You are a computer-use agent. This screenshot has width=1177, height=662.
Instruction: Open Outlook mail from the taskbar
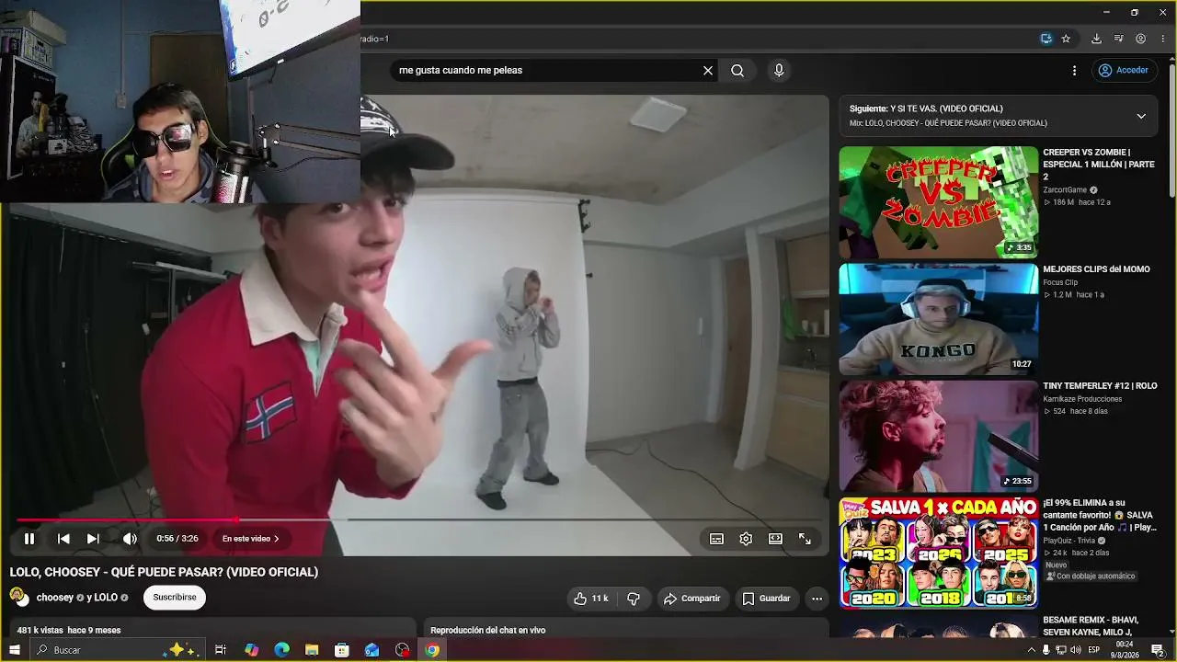371,650
